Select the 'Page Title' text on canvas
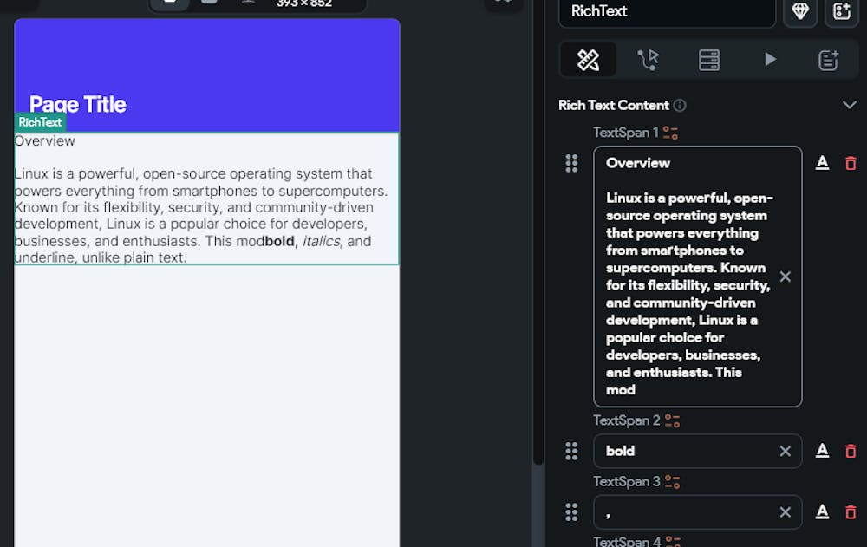The width and height of the screenshot is (867, 547). tap(78, 105)
